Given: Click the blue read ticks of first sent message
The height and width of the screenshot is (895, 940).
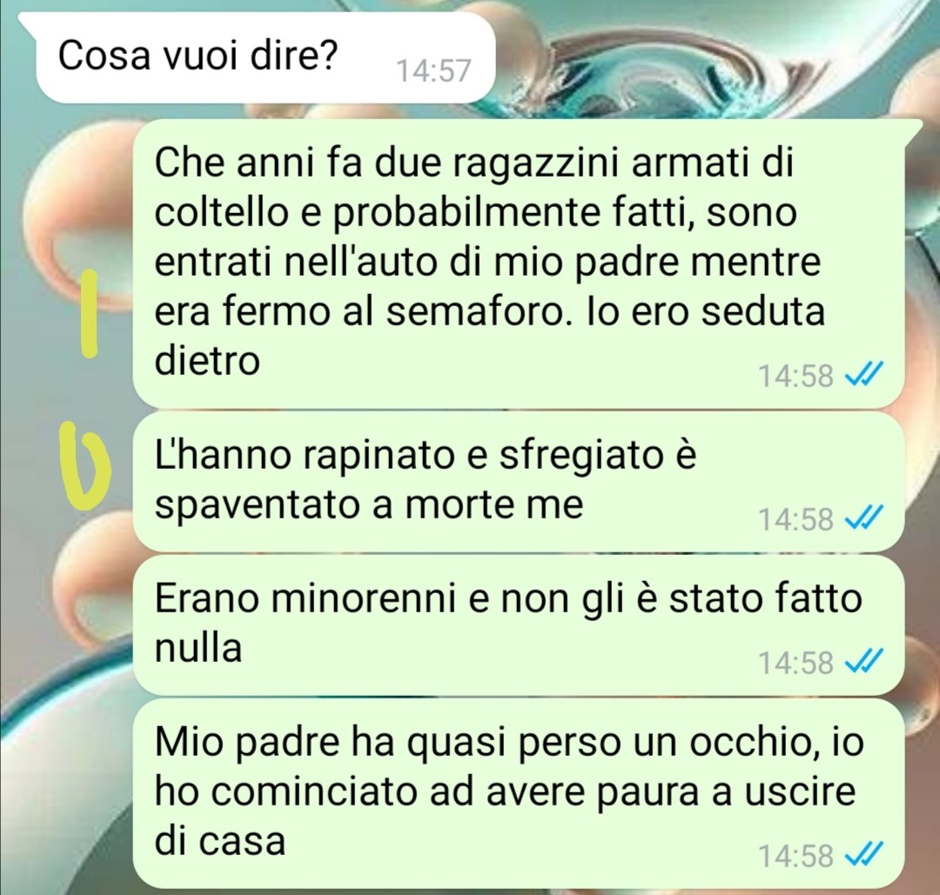Looking at the screenshot, I should [863, 376].
